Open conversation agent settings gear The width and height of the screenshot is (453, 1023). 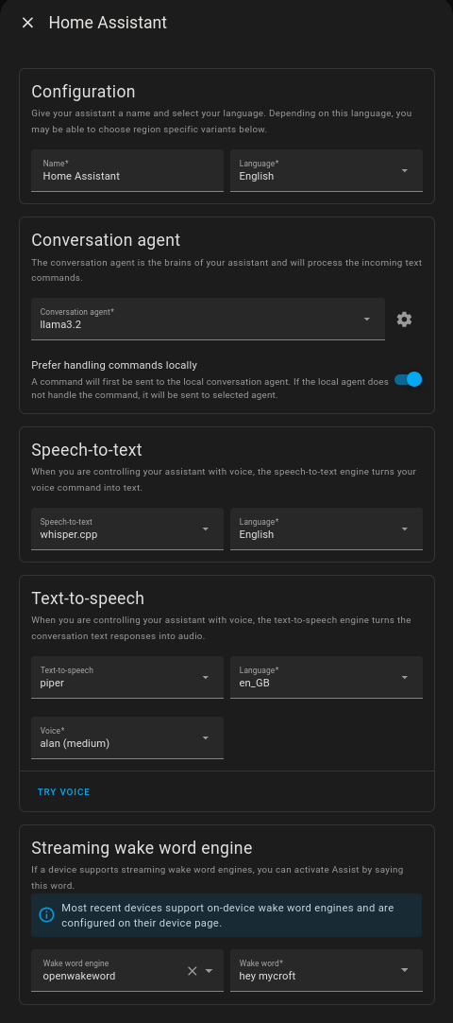[x=404, y=319]
